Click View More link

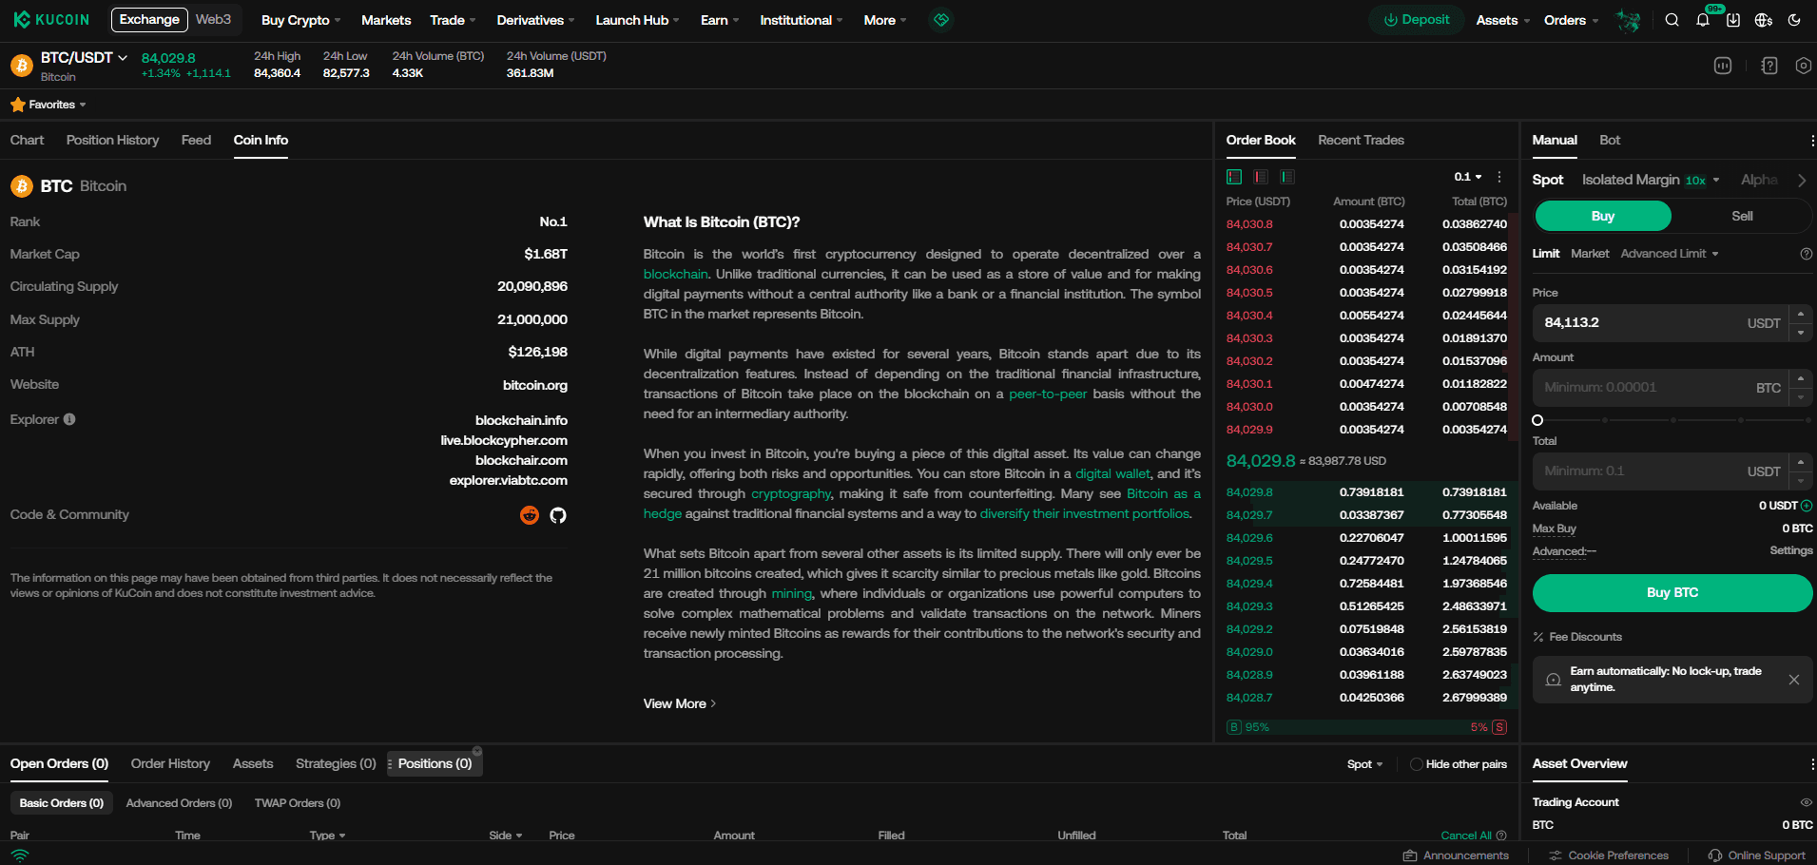(679, 703)
